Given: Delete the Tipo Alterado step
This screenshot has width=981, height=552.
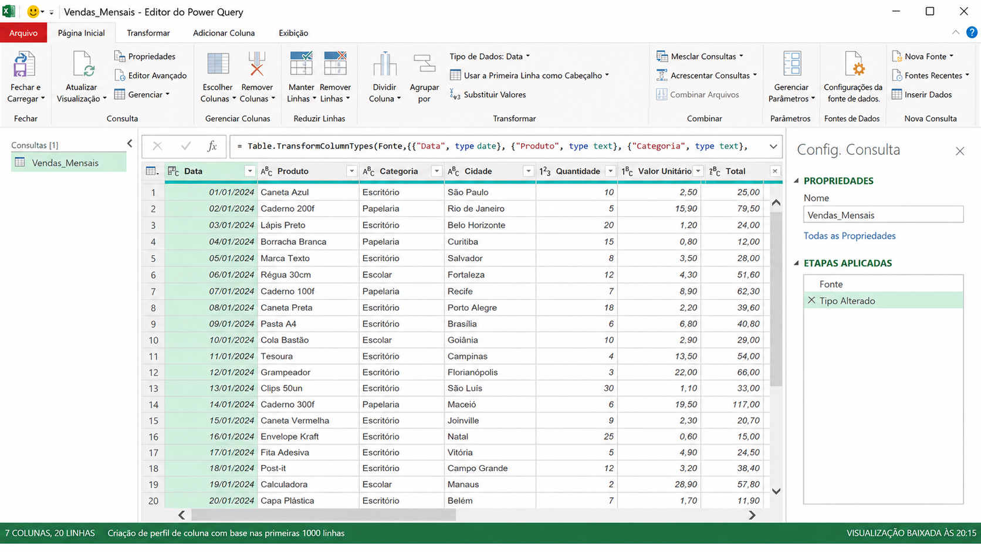Looking at the screenshot, I should click(x=811, y=300).
